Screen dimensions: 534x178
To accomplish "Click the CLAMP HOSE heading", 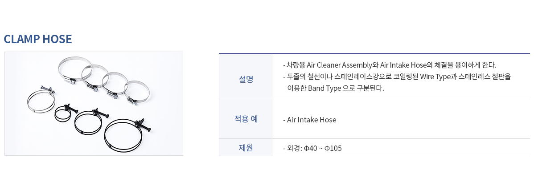I will click(37, 39).
